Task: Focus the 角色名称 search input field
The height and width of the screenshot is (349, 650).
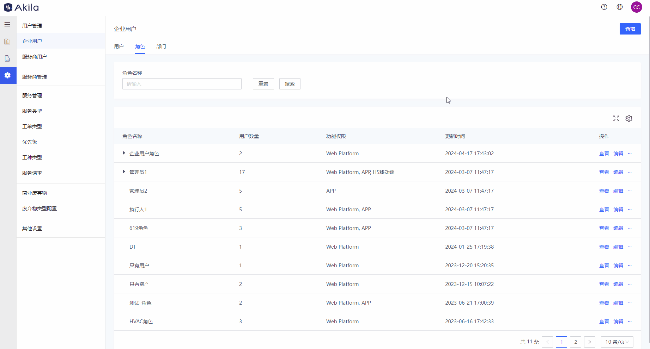Action: [182, 84]
